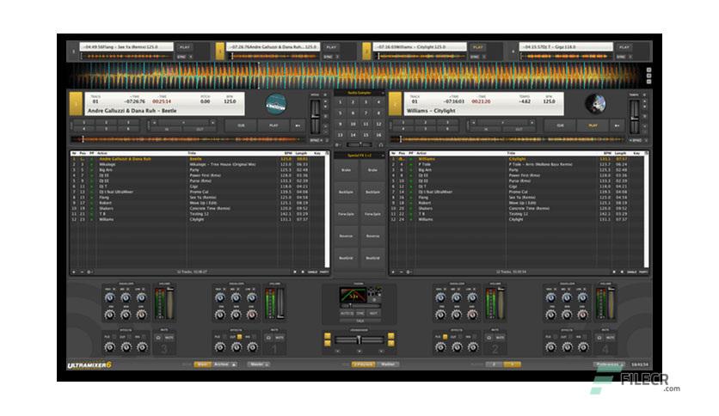Trigger the right Backspin effect pad
The image size is (719, 416).
point(372,192)
